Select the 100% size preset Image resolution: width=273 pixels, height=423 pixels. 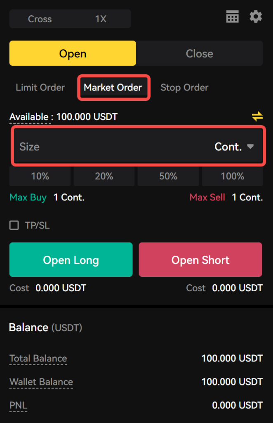coord(232,176)
